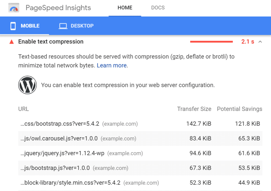Follow the Learn more link
Viewport: 271px width, 191px height.
tap(112, 65)
